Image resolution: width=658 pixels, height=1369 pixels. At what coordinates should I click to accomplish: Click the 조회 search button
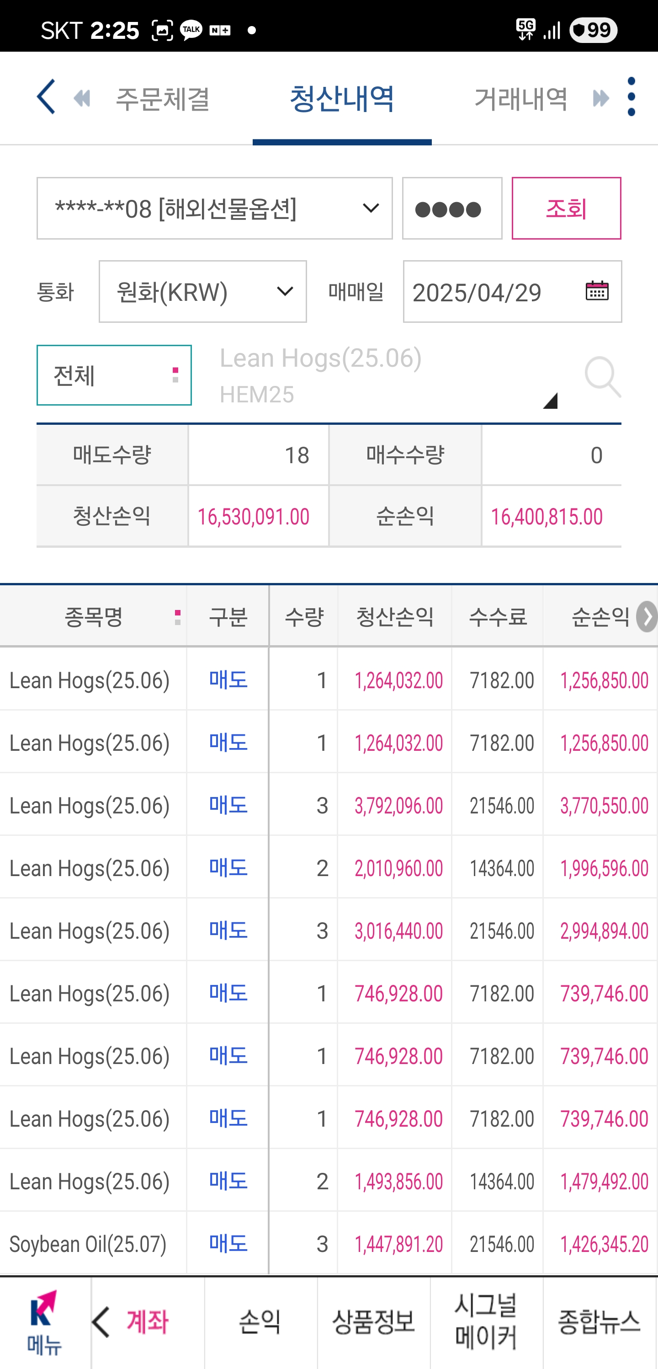click(566, 209)
